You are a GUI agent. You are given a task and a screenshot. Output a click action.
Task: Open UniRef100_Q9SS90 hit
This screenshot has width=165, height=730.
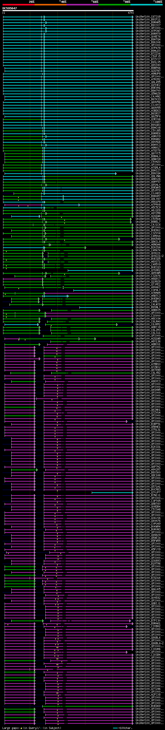coord(148,65)
